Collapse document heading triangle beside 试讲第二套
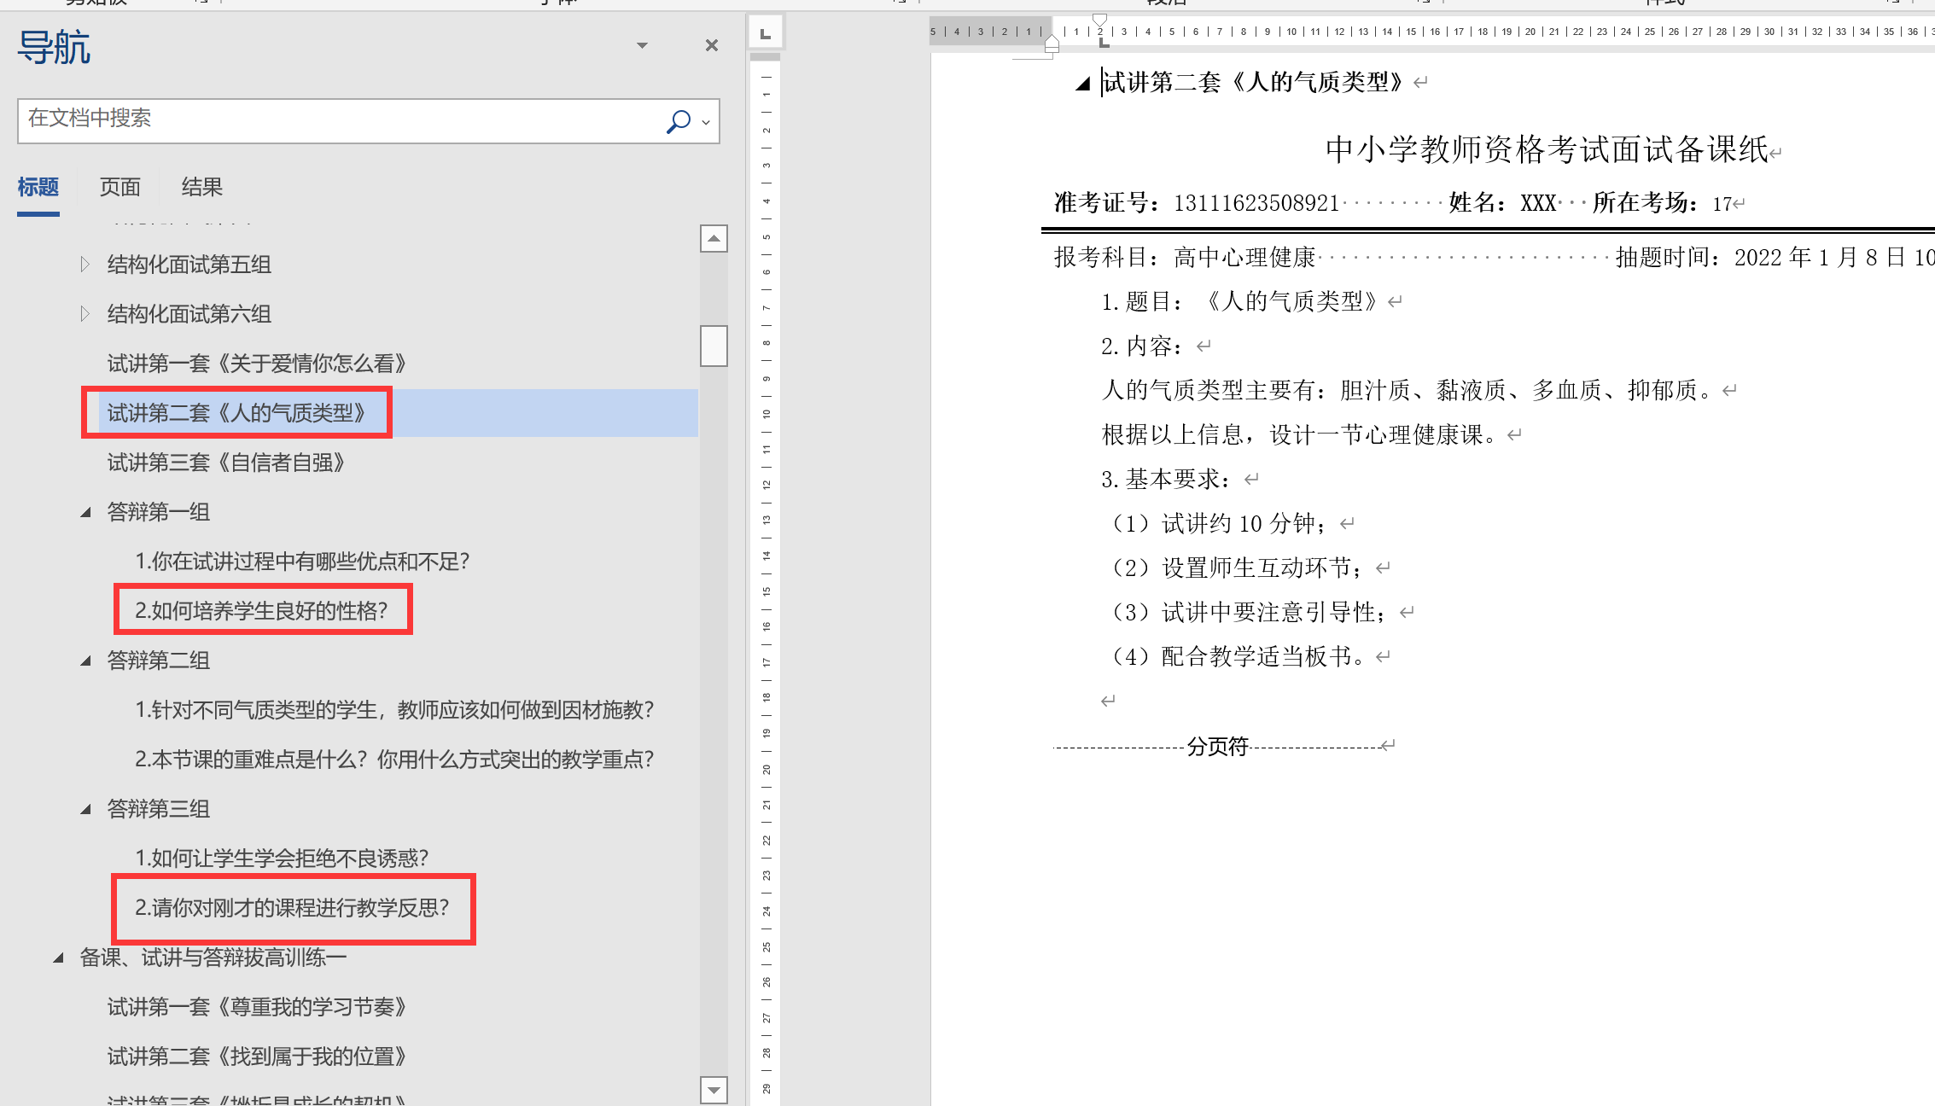This screenshot has width=1935, height=1106. pos(1082,83)
